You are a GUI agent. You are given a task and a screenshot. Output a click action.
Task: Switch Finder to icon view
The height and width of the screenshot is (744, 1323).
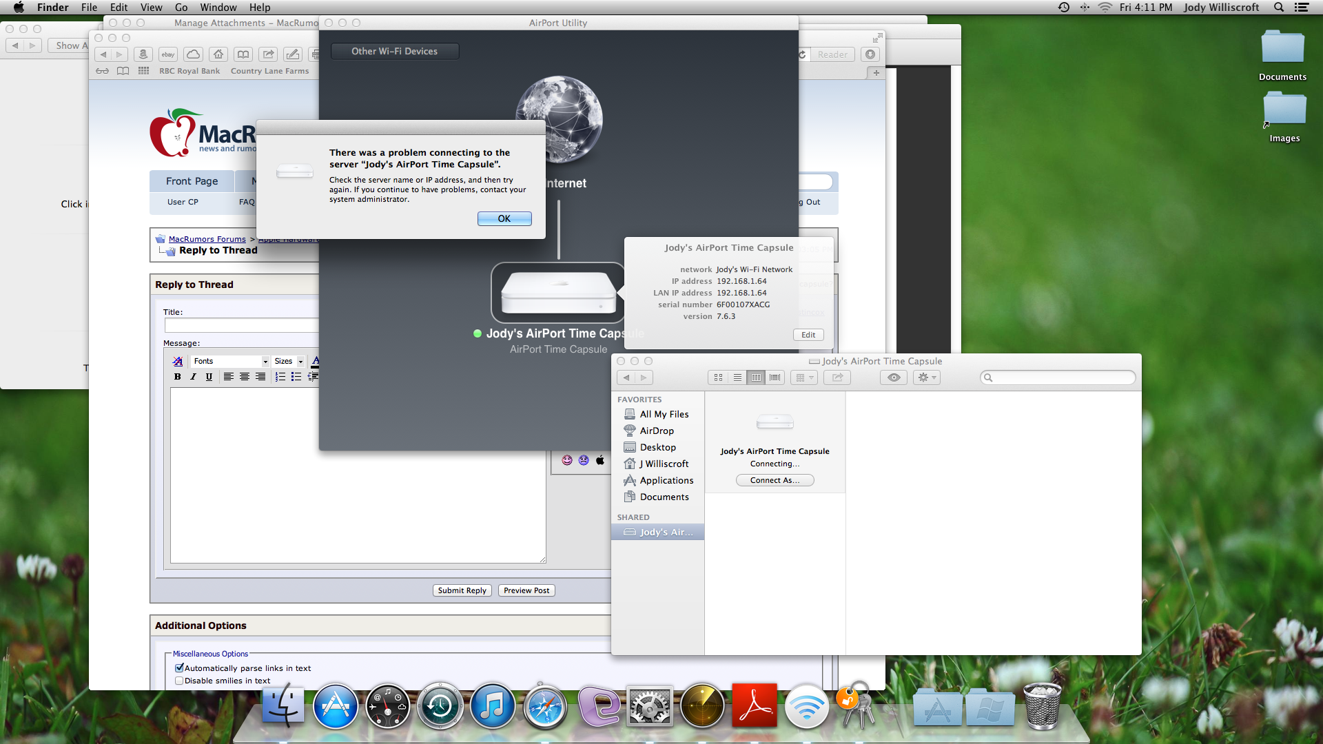[x=717, y=378]
